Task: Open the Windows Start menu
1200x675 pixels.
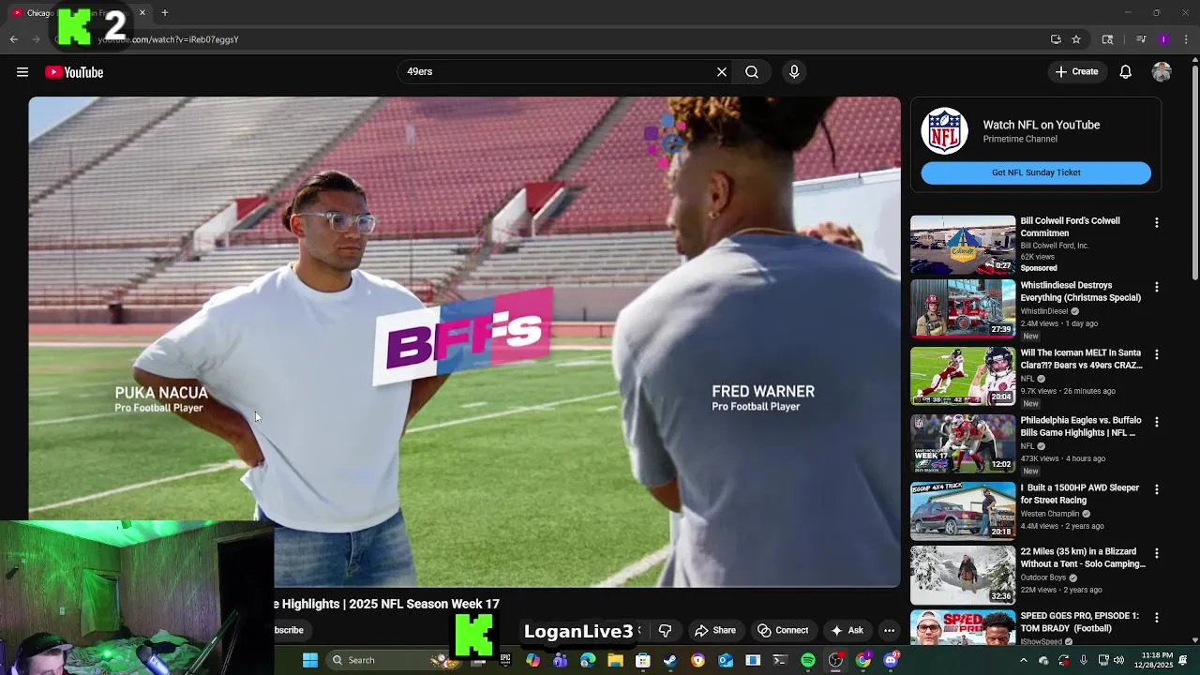Action: coord(309,660)
